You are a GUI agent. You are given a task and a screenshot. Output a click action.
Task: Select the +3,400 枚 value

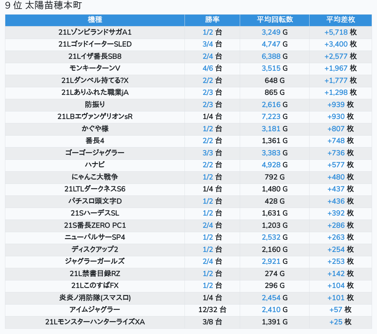(340, 44)
